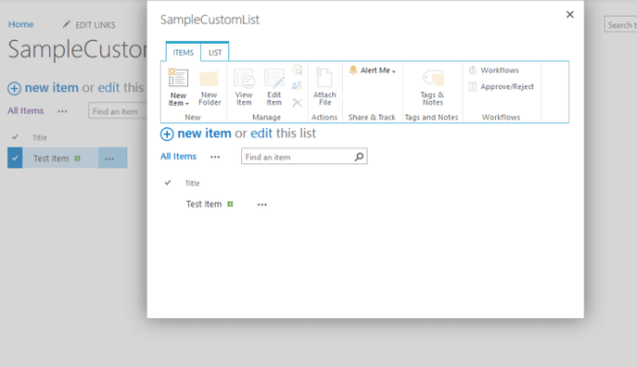The height and width of the screenshot is (367, 637).
Task: Open Test Item in the background list
Action: (x=51, y=159)
